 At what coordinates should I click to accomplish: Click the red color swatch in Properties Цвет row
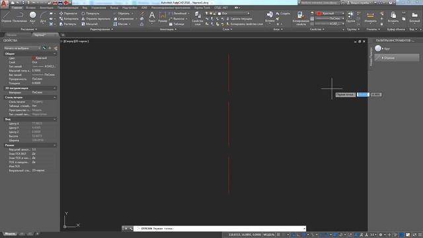point(34,58)
